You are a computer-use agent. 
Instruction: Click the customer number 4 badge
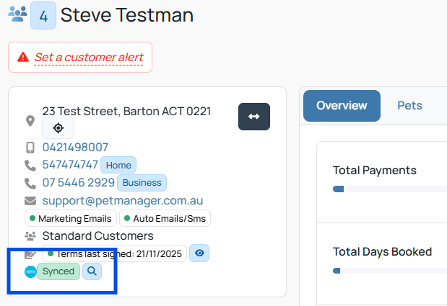tap(43, 15)
